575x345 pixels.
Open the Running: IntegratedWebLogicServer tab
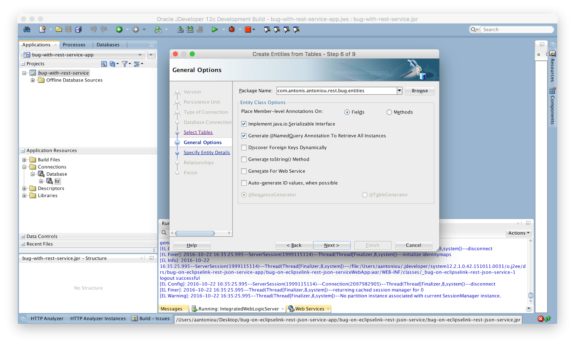click(238, 309)
